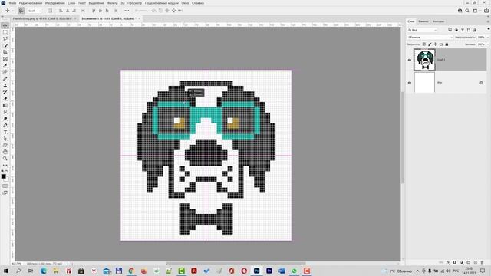This screenshot has height=276, width=491.
Task: Switch to the Контуры tab
Action: pyautogui.click(x=438, y=21)
